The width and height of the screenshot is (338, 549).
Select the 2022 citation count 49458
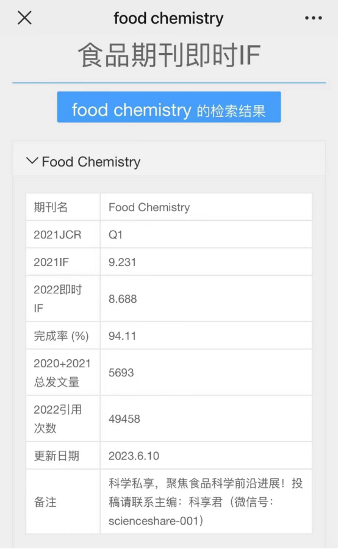124,418
